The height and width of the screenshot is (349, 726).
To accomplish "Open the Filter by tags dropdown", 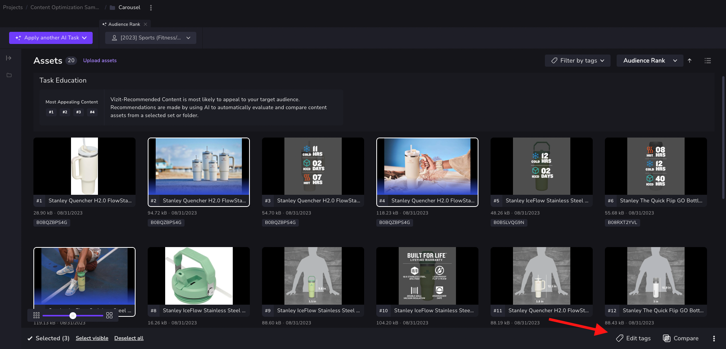I will pos(578,61).
